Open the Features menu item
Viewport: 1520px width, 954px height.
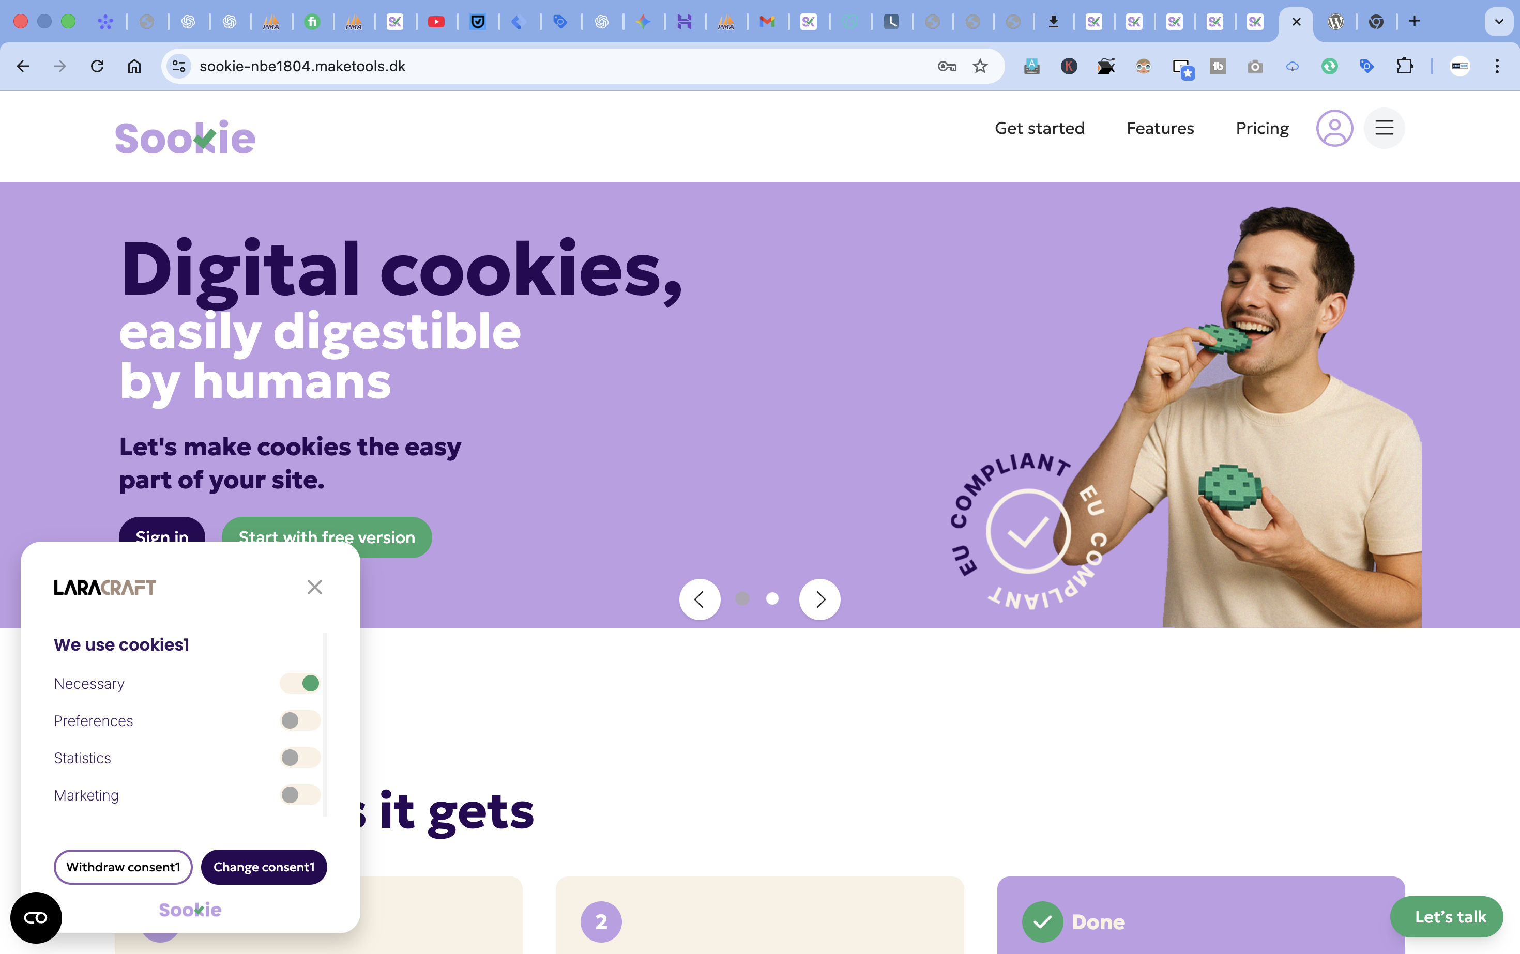coord(1160,128)
